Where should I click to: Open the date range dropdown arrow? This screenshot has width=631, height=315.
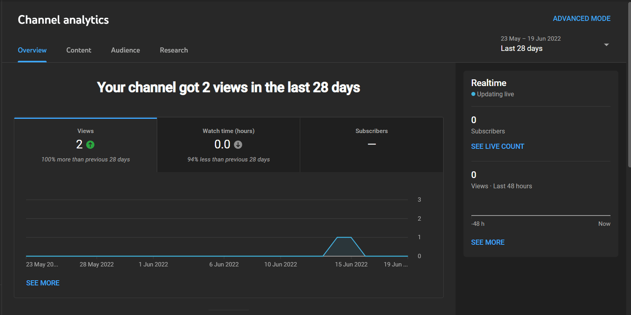[606, 45]
